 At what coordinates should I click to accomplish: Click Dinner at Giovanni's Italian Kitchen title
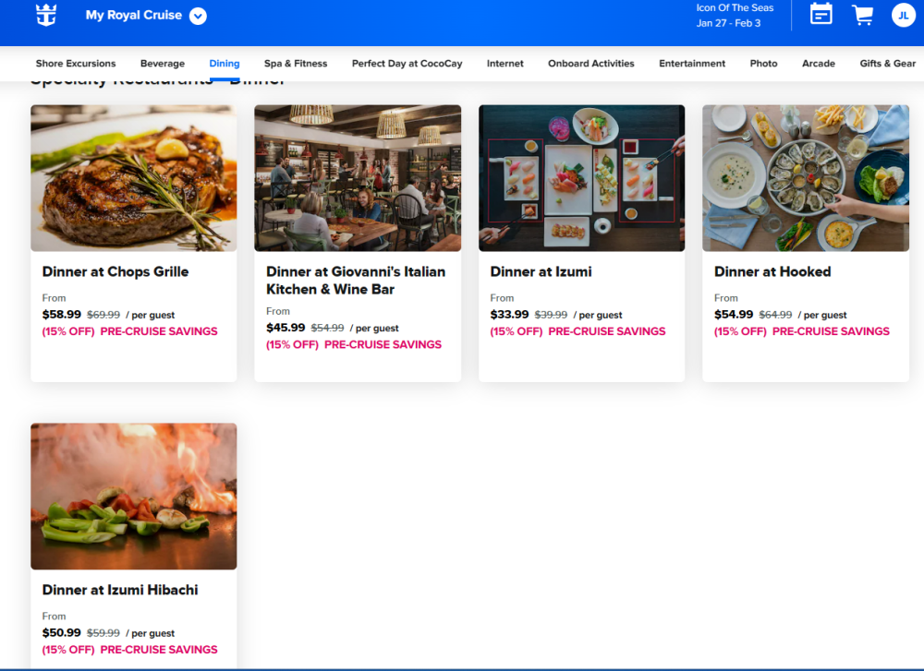(356, 281)
